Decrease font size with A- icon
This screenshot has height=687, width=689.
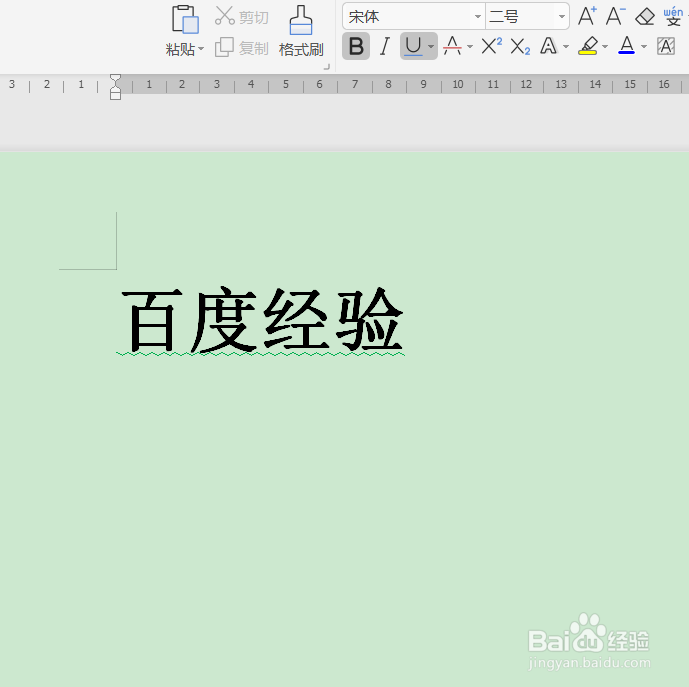pos(615,16)
